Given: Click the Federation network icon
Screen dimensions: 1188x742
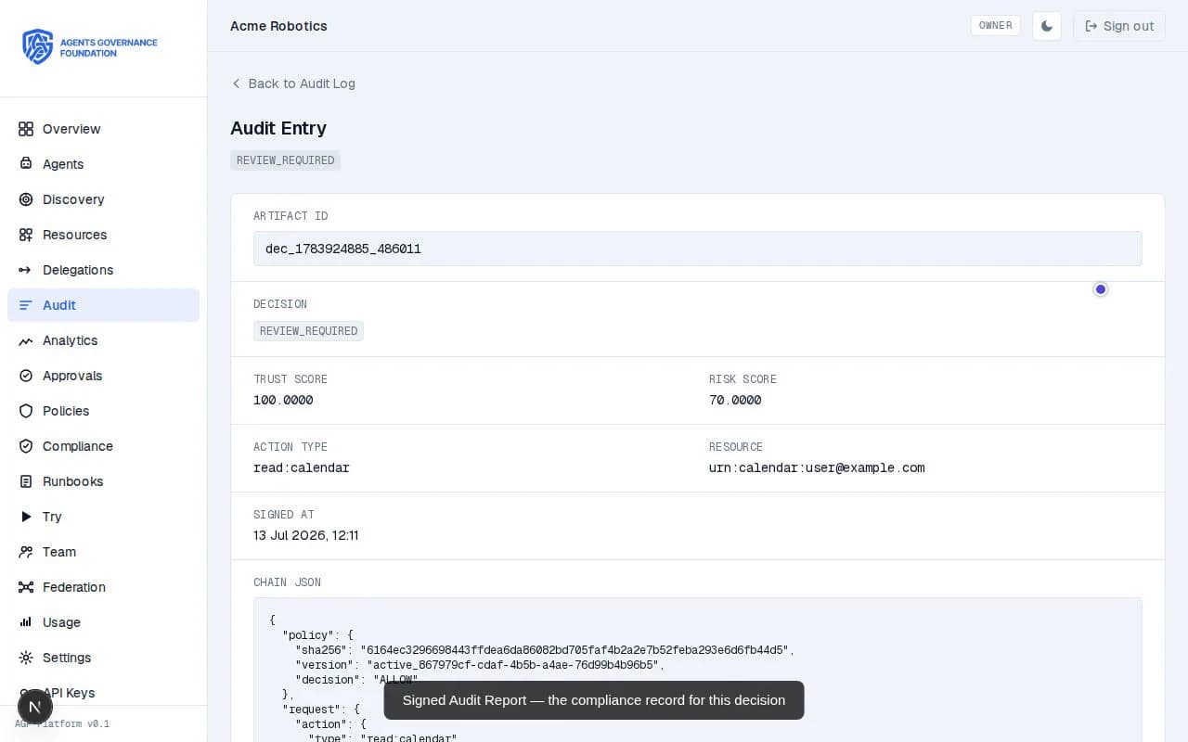Looking at the screenshot, I should [26, 587].
